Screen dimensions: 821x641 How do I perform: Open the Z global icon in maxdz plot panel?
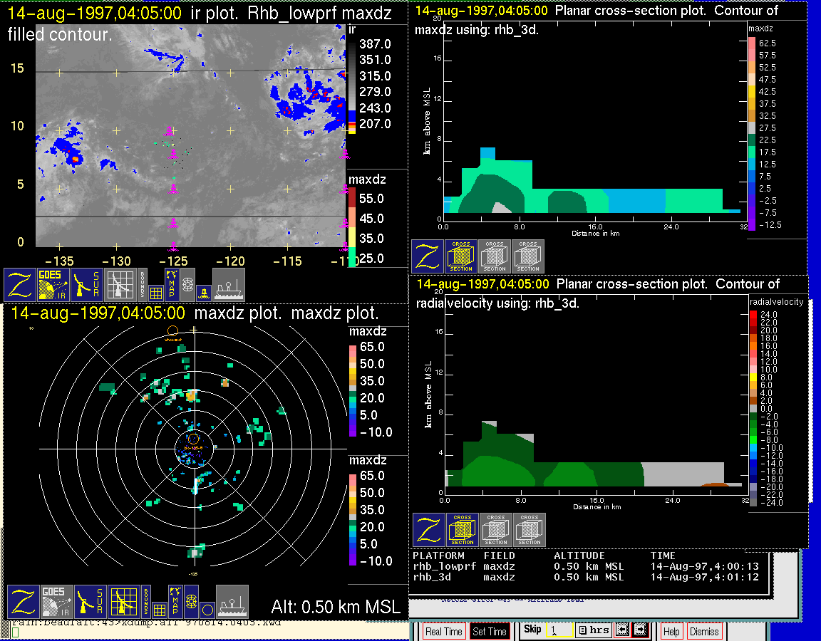[x=23, y=602]
